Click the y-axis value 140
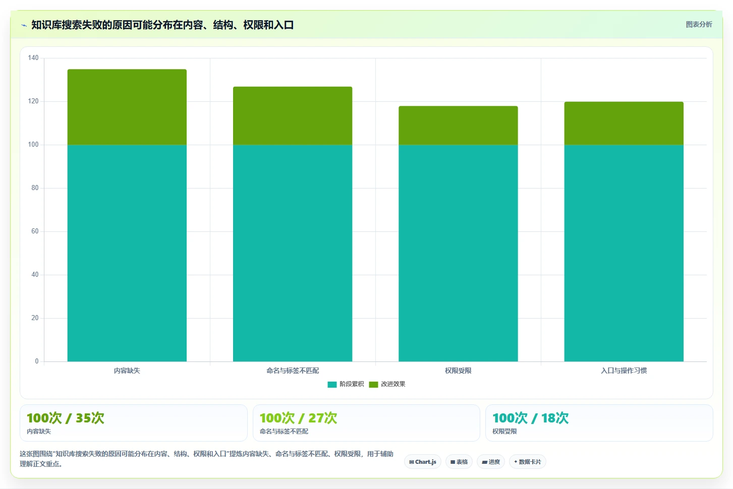Viewport: 733px width, 489px height. coord(33,58)
